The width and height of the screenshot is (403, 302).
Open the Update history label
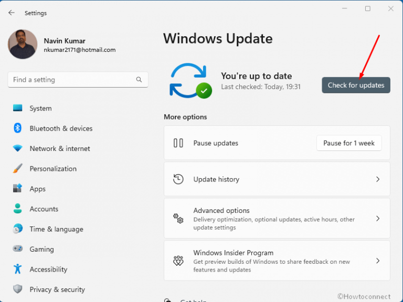pyautogui.click(x=216, y=179)
